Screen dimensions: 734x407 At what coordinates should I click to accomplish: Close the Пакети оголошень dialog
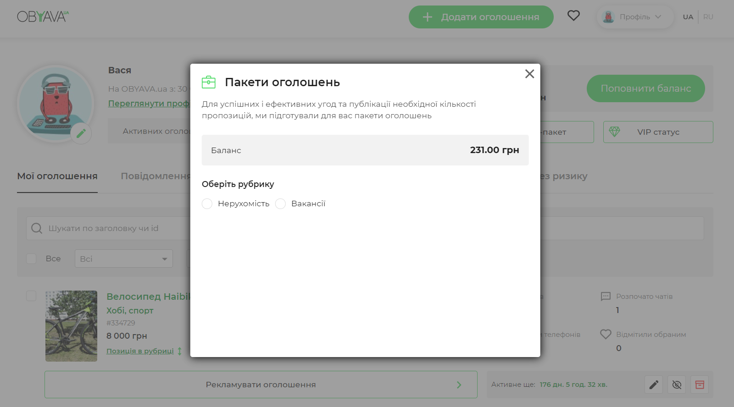[x=529, y=74]
